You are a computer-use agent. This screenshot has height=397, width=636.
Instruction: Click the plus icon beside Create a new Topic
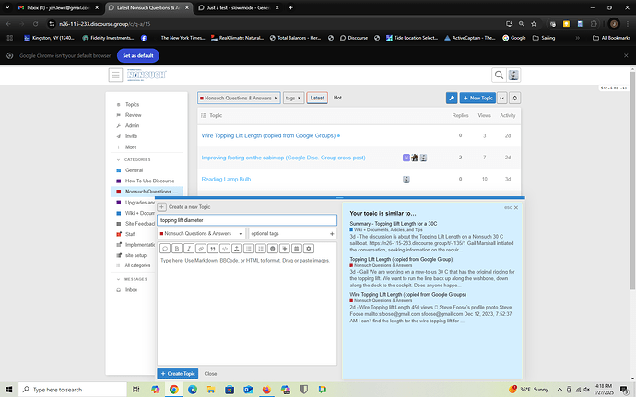pos(161,207)
